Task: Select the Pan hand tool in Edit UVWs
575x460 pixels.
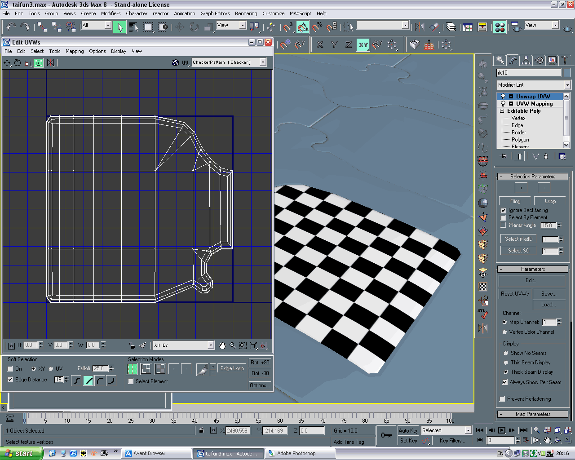Action: pos(222,345)
